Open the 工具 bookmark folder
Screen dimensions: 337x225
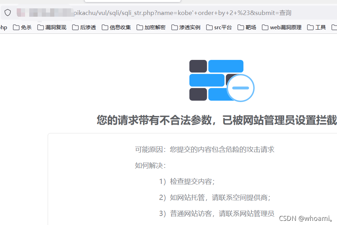316,27
